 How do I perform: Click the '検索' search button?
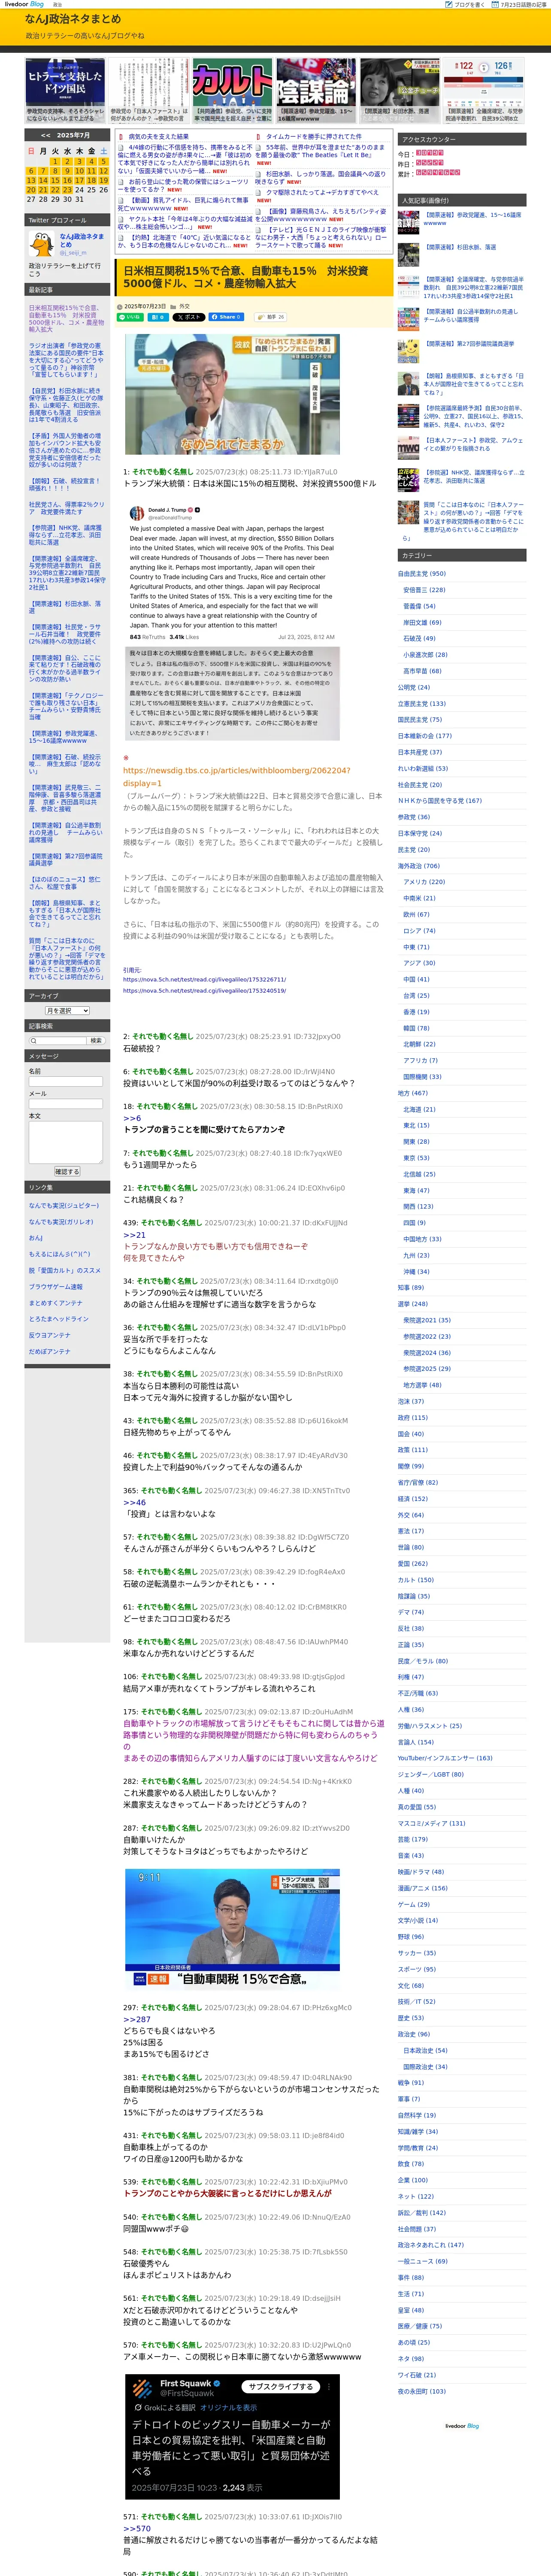tap(96, 1041)
